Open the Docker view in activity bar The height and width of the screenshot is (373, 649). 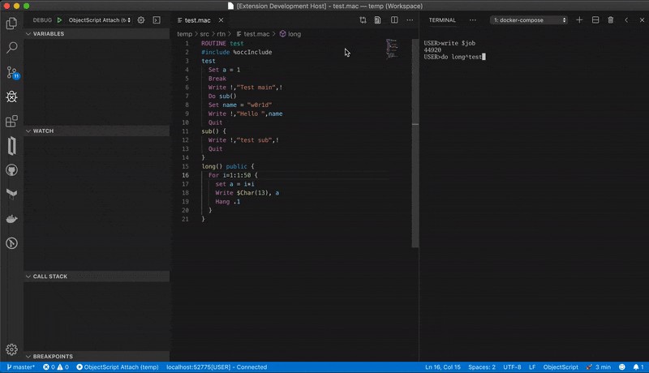[x=11, y=219]
